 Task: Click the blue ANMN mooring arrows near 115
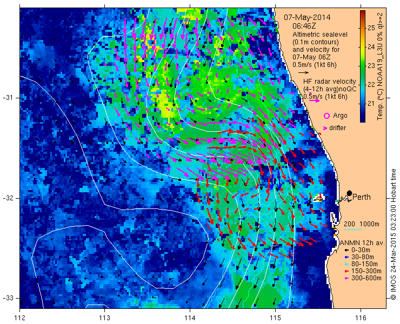click(276, 181)
